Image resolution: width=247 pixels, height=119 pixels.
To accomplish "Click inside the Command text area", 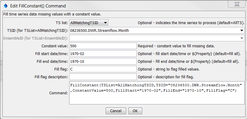I will pyautogui.click(x=157, y=93).
